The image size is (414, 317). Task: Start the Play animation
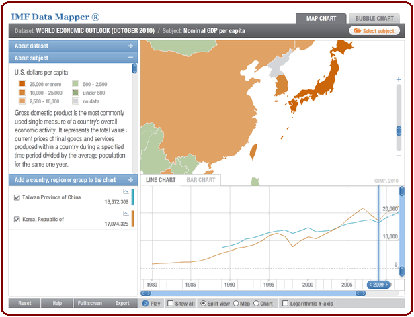pyautogui.click(x=151, y=304)
